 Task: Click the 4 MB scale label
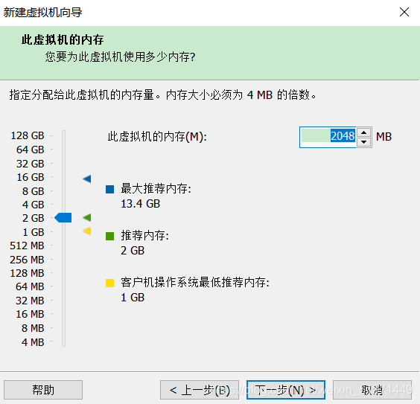[33, 342]
